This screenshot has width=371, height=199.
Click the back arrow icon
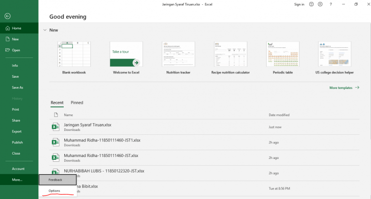coord(8,16)
